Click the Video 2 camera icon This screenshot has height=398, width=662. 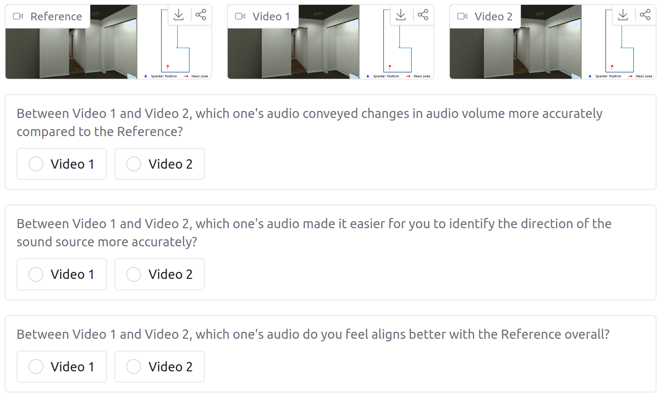click(462, 16)
